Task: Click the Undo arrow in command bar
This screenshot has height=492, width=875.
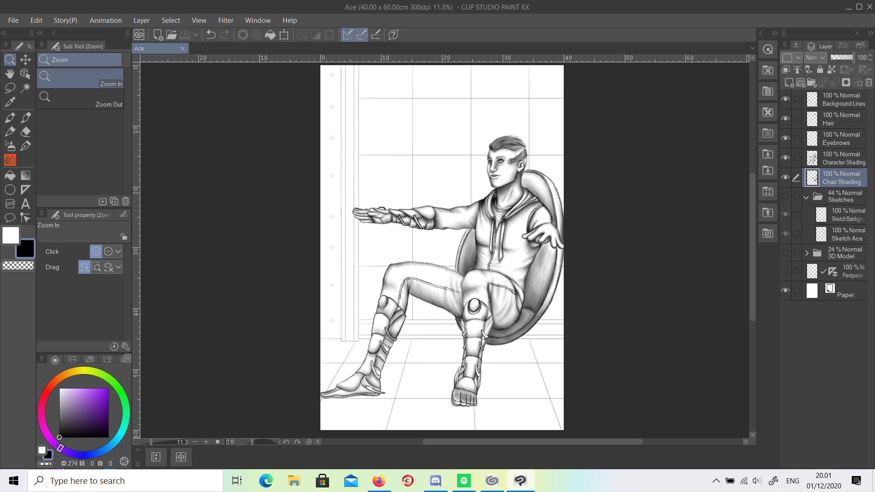Action: tap(211, 35)
